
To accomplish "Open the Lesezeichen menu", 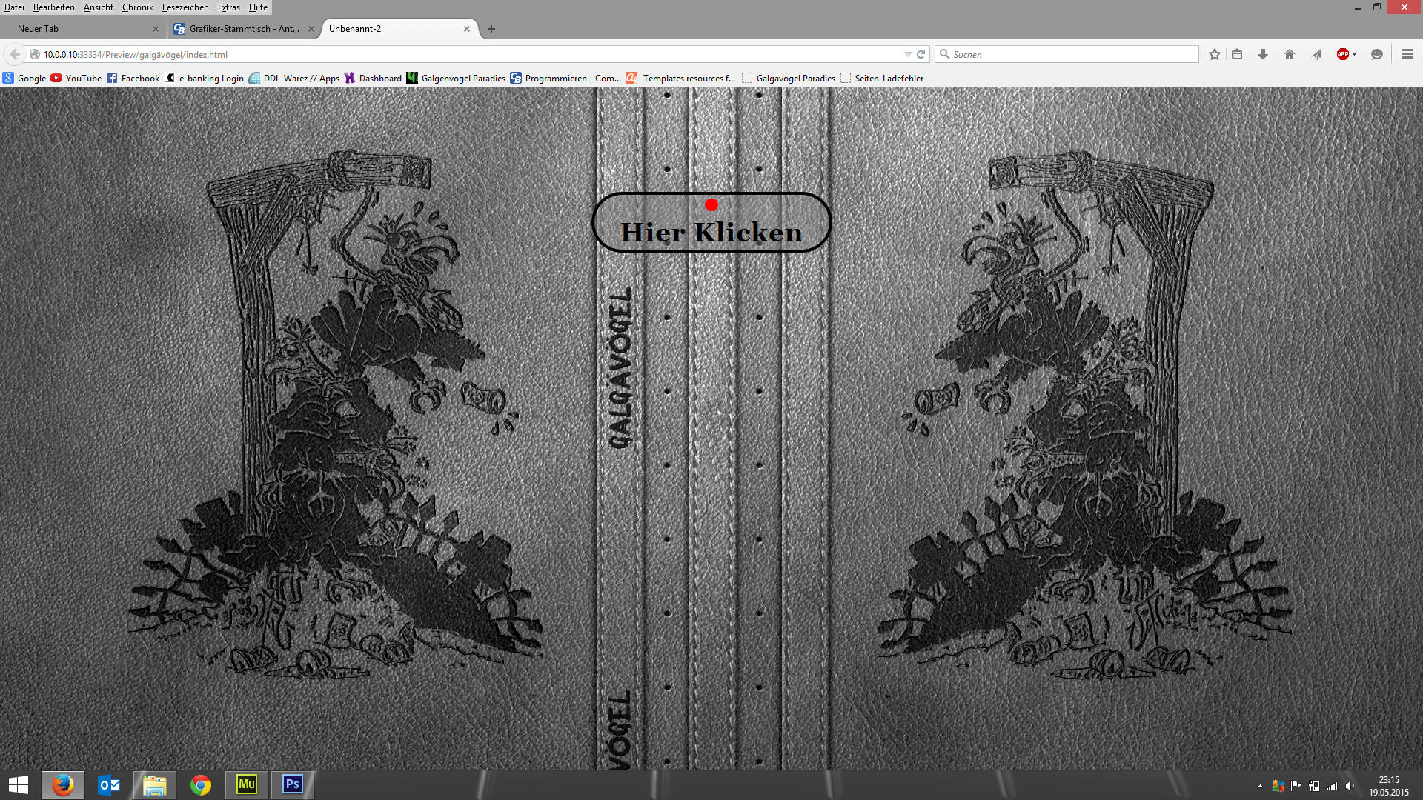I will [185, 7].
